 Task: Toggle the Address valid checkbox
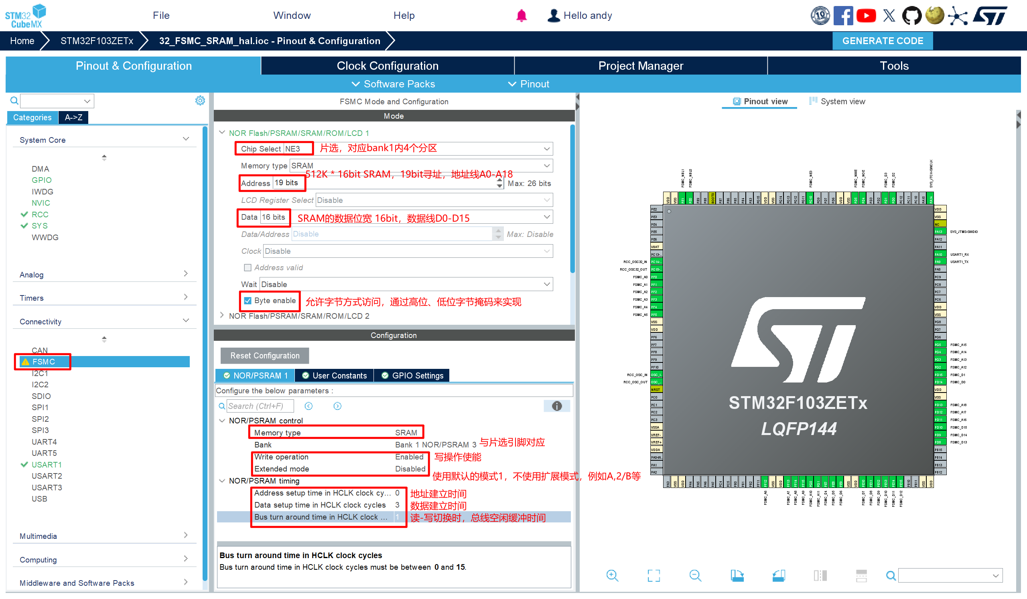click(248, 267)
